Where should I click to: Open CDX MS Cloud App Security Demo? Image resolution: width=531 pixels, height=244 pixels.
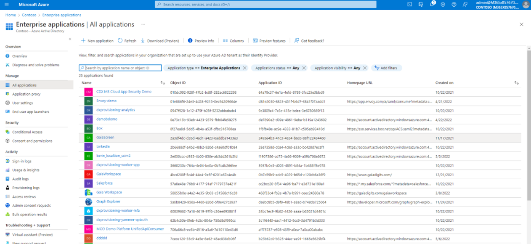pyautogui.click(x=124, y=91)
